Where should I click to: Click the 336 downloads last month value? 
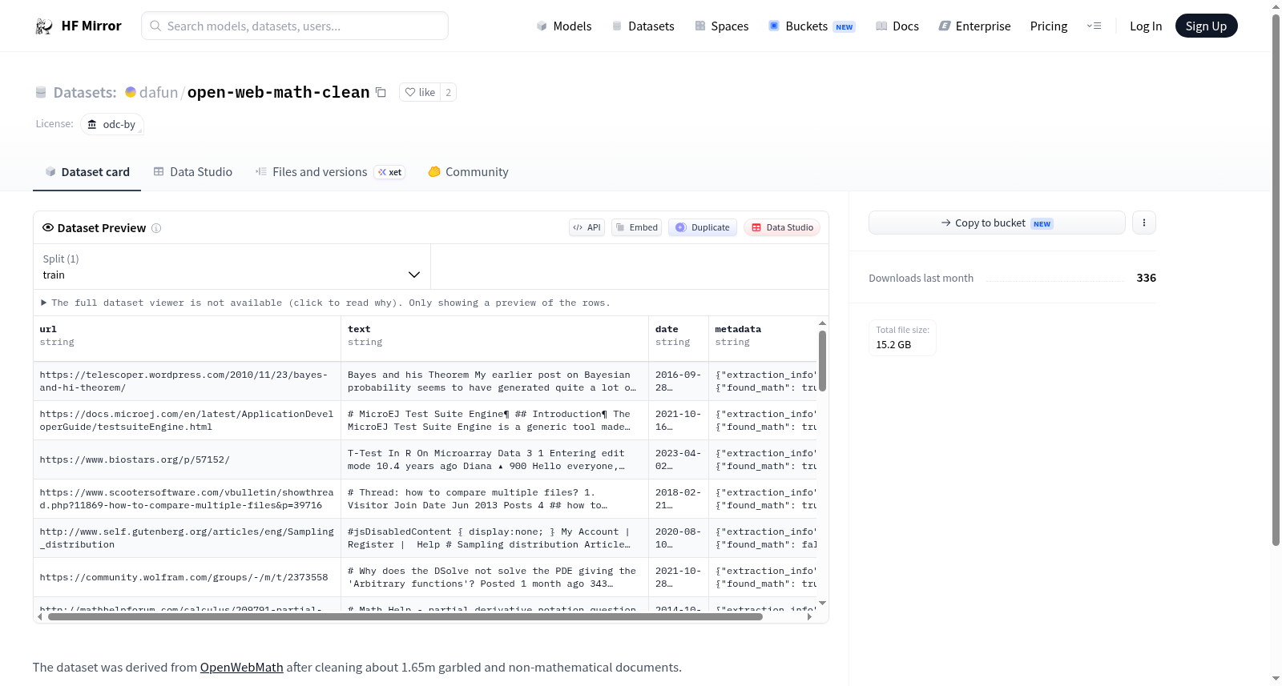[x=1146, y=278]
